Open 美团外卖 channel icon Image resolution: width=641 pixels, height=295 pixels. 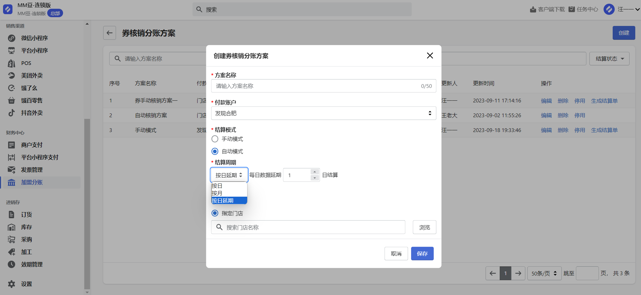tap(11, 75)
